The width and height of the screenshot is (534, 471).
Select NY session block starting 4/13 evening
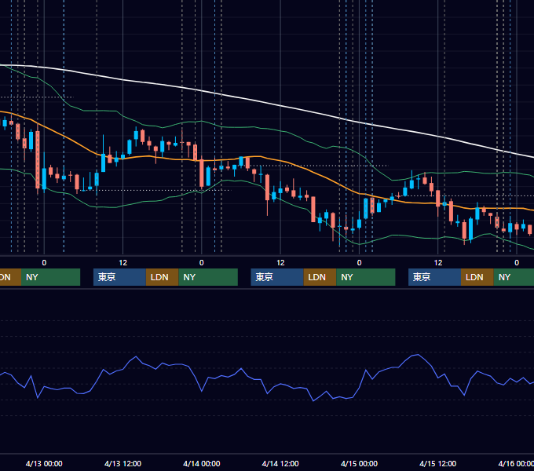(x=208, y=277)
